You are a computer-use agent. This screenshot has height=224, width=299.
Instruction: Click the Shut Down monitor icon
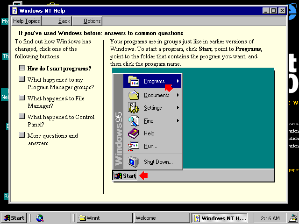tap(133, 162)
